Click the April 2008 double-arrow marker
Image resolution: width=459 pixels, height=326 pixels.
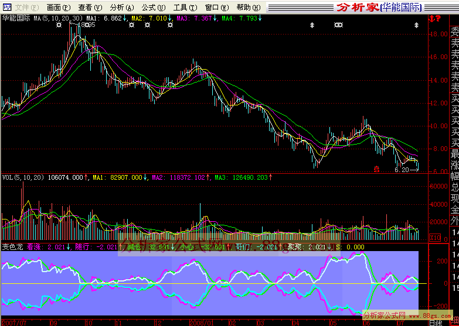312,25
